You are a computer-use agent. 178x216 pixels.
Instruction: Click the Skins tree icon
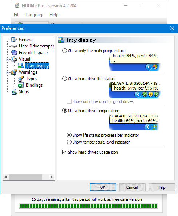(x=14, y=92)
